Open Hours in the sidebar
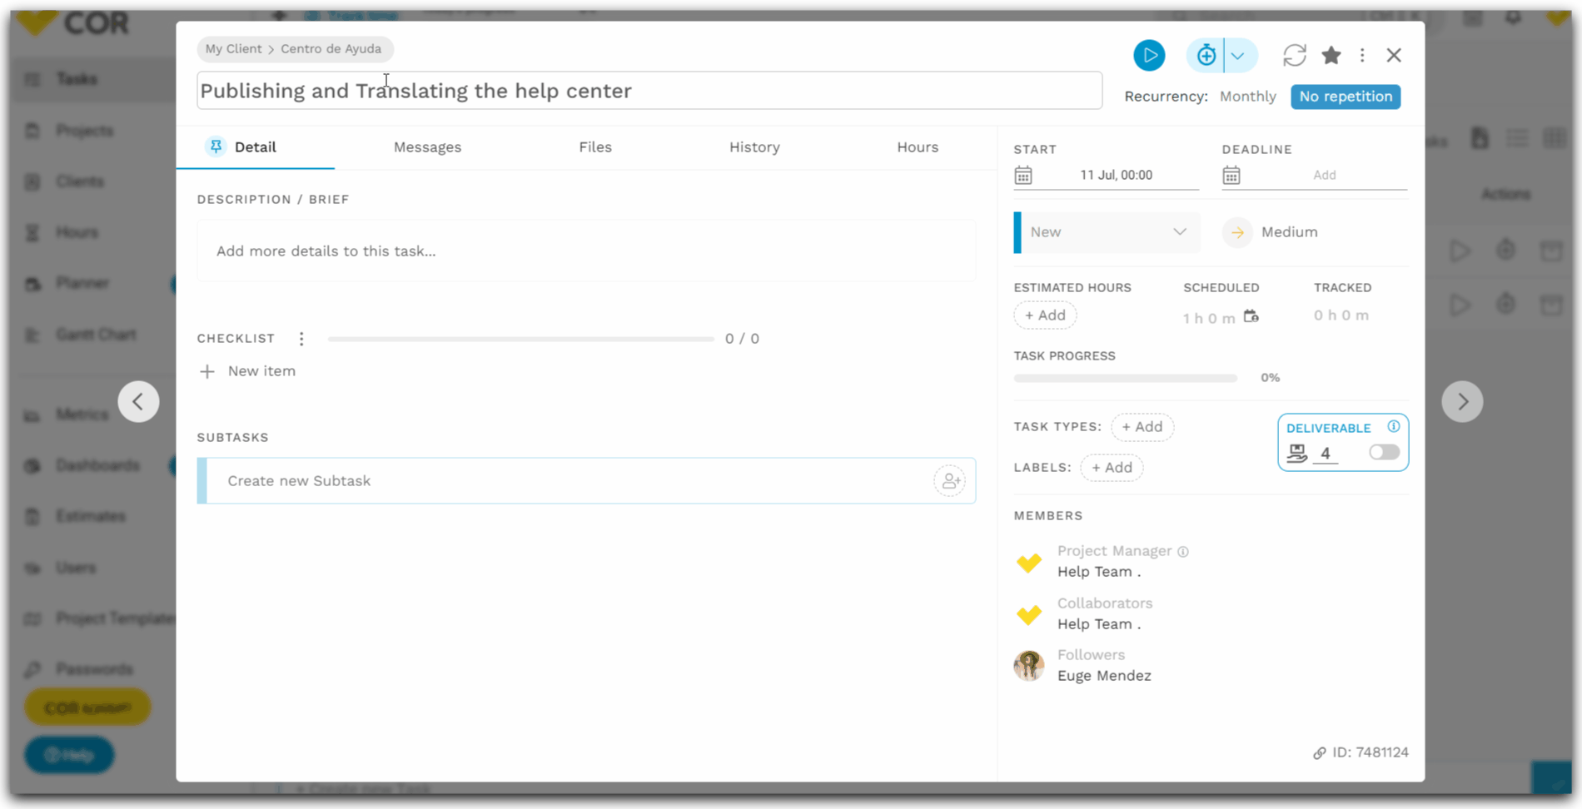 pos(77,232)
